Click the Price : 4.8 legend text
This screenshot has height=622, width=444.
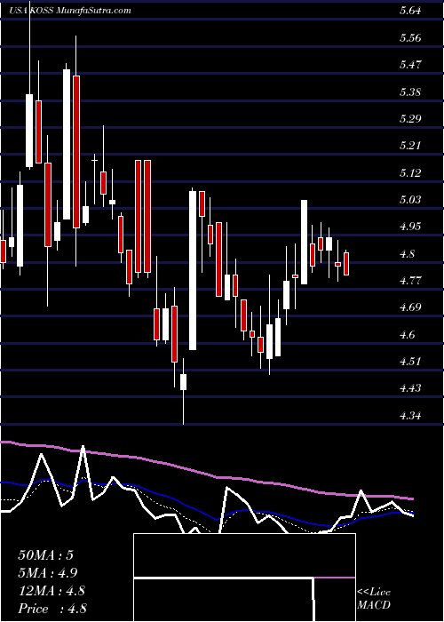click(x=52, y=609)
